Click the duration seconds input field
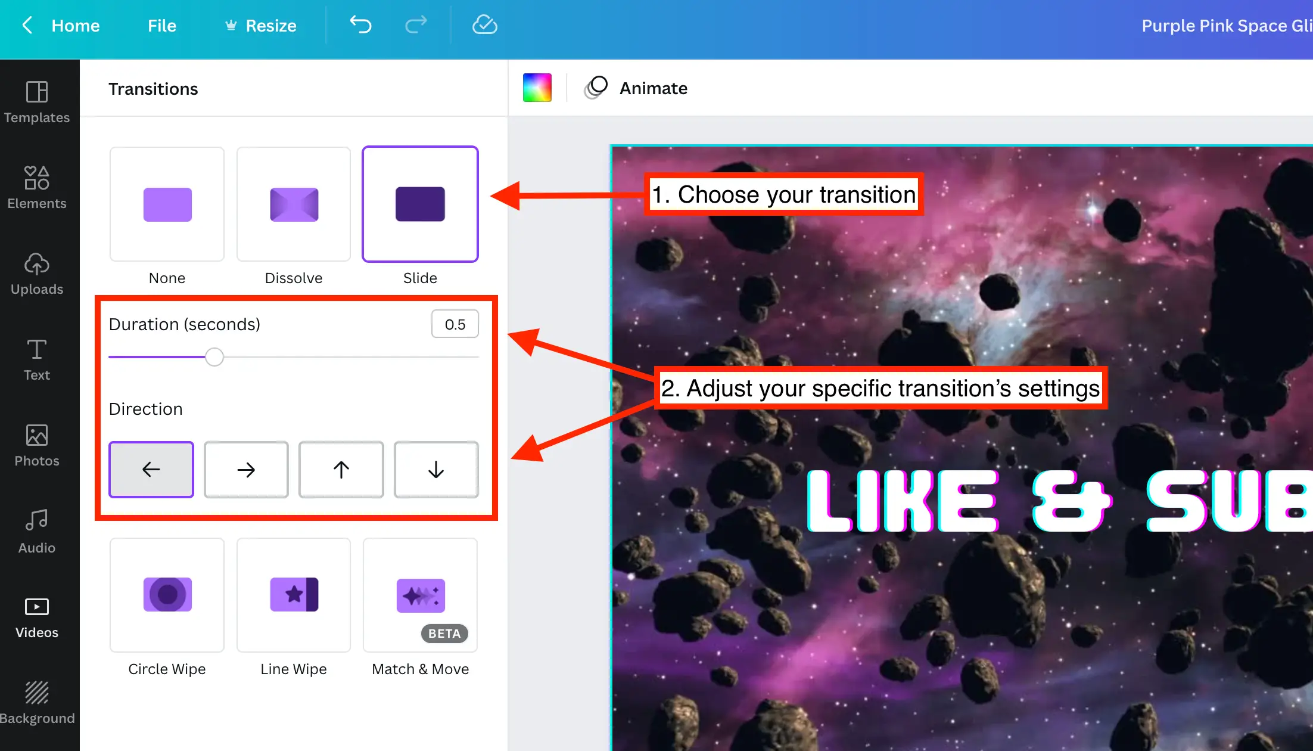The height and width of the screenshot is (751, 1313). (455, 324)
